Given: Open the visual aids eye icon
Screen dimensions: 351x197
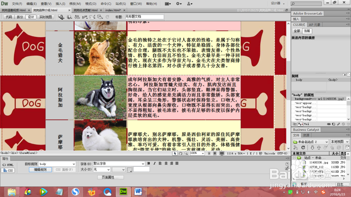Looking at the screenshot, I should click(x=100, y=17).
